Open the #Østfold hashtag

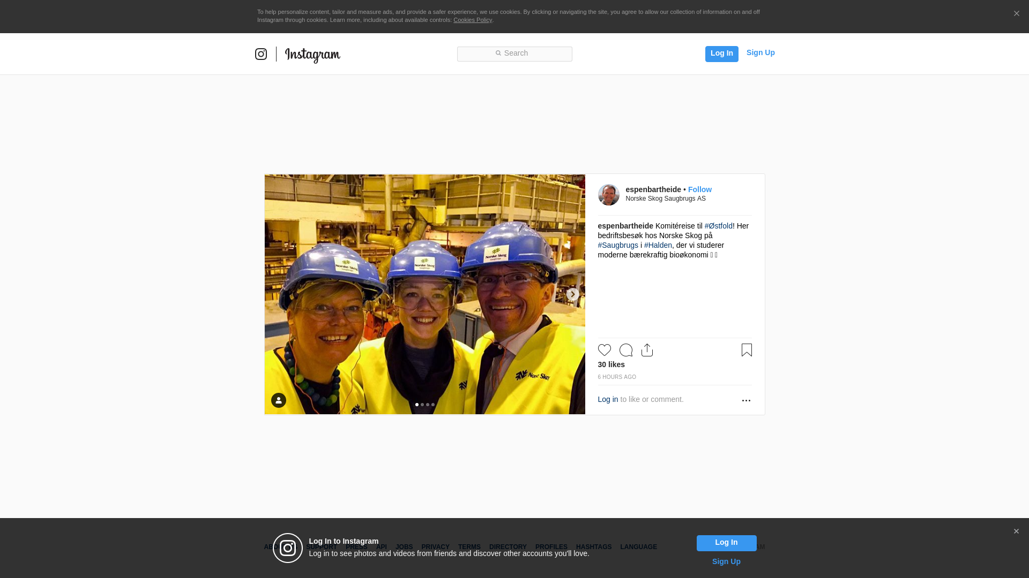click(x=718, y=226)
